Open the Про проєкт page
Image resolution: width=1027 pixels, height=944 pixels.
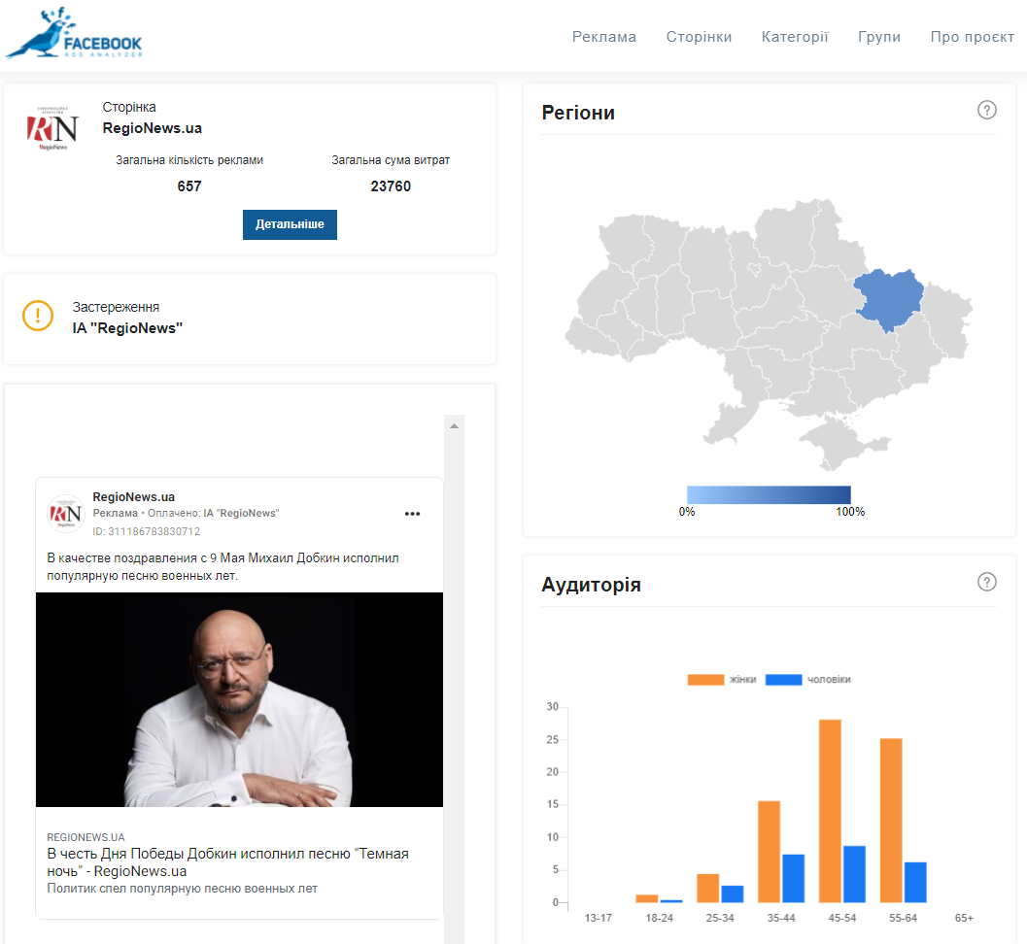pos(972,37)
